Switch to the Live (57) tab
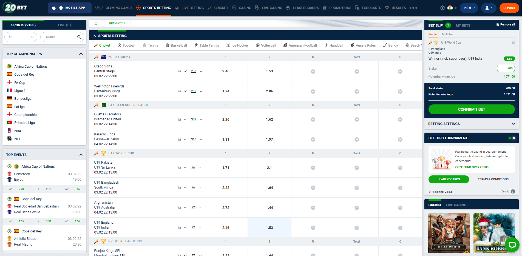522x256 pixels. 65,25
